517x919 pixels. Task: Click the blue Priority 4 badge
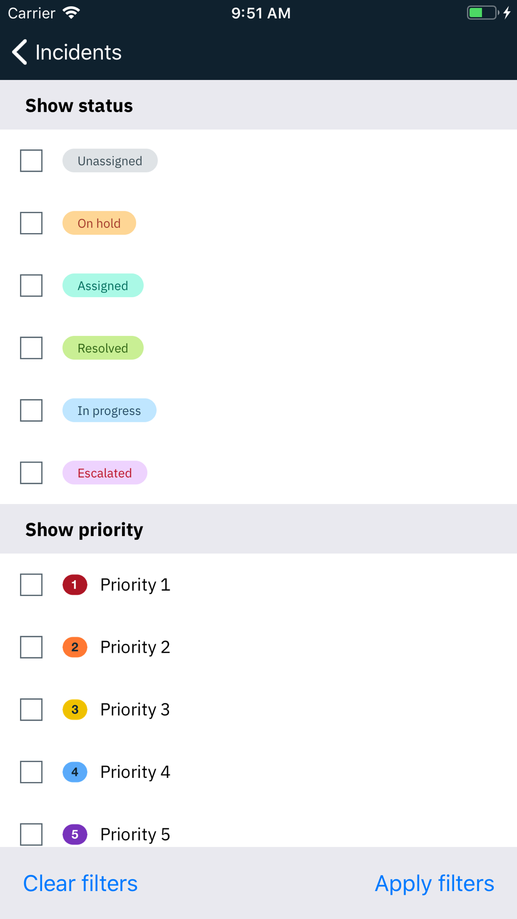pos(75,772)
